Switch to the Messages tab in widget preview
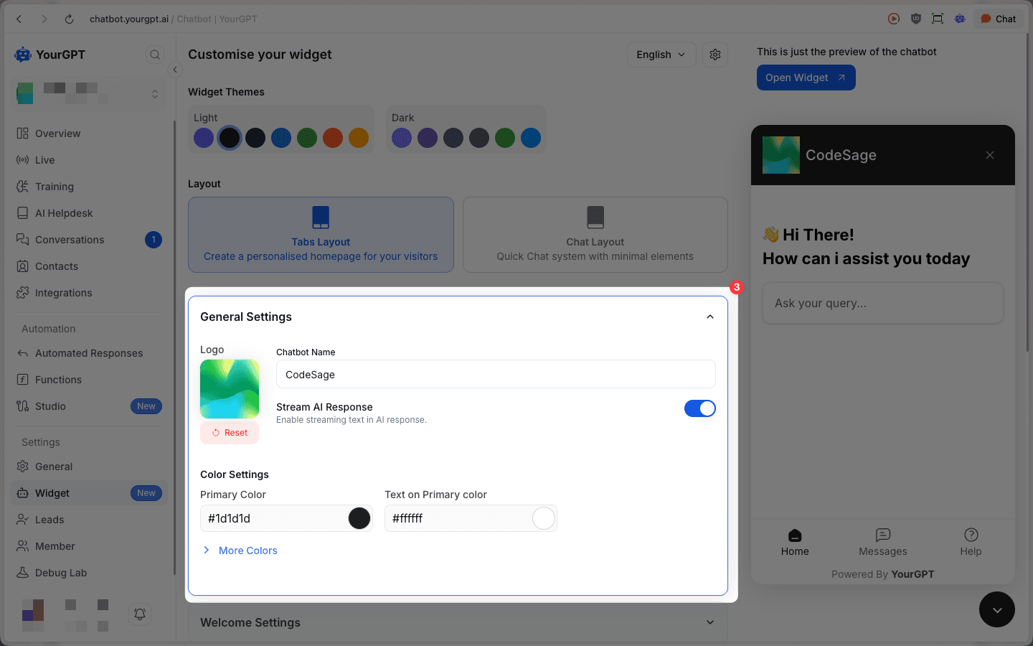The width and height of the screenshot is (1033, 646). coord(882,542)
